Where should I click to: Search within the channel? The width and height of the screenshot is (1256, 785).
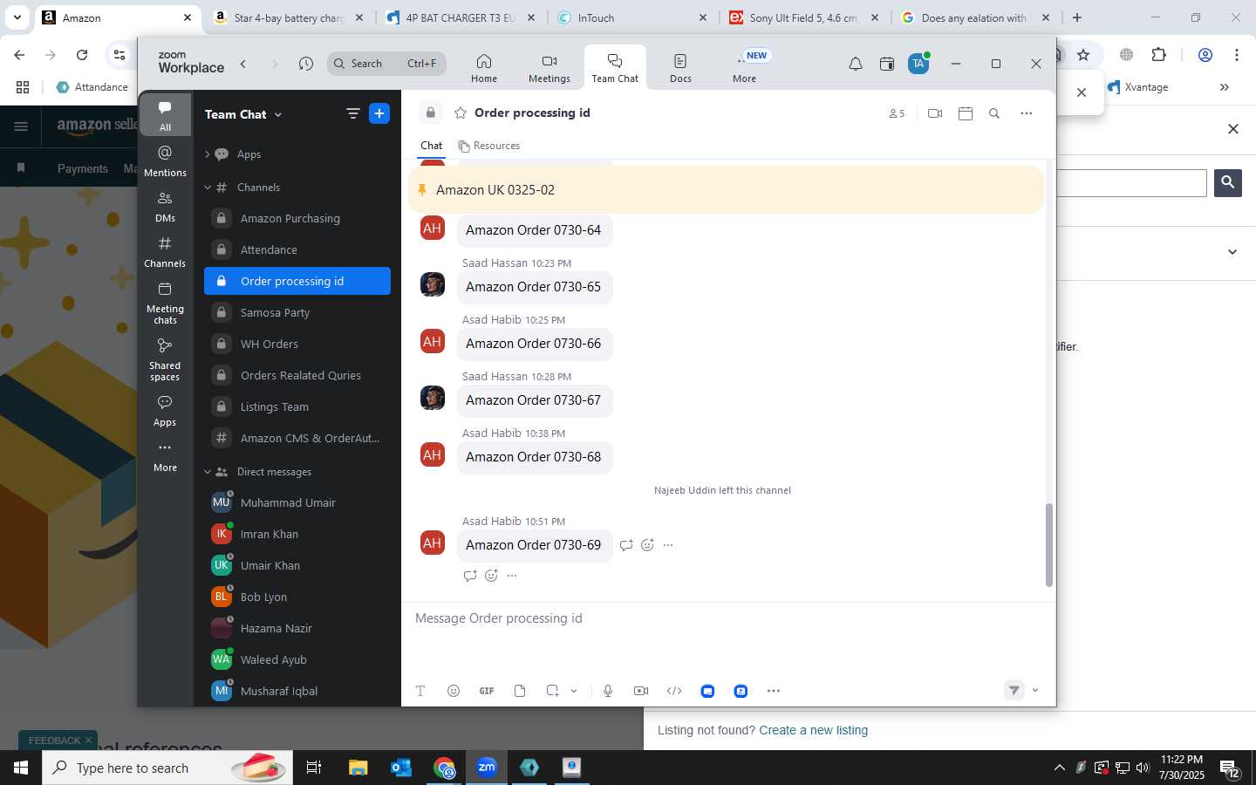pos(994,113)
